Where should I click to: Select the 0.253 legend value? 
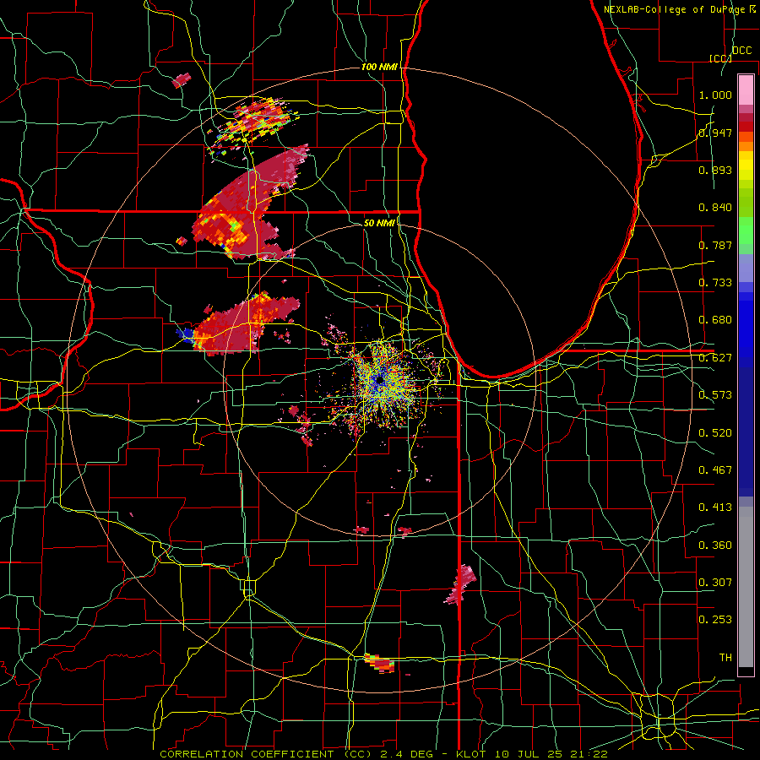pyautogui.click(x=715, y=620)
